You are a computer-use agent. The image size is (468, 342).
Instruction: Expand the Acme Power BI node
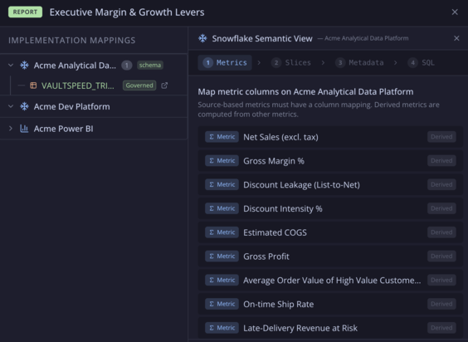click(x=11, y=129)
